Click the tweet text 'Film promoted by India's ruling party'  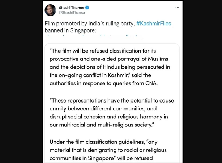coord(89,24)
